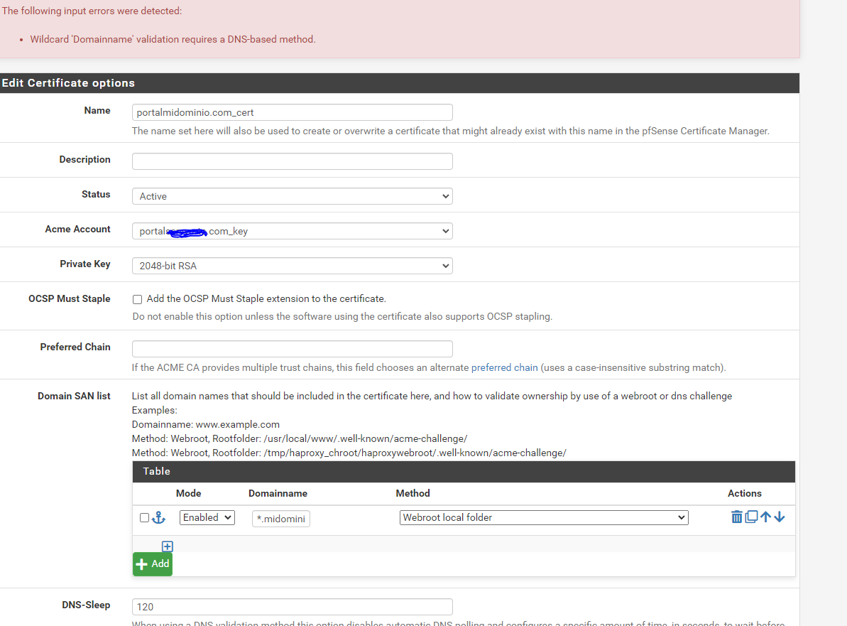Click the Name field portalmidominio.com_cert

click(x=293, y=112)
